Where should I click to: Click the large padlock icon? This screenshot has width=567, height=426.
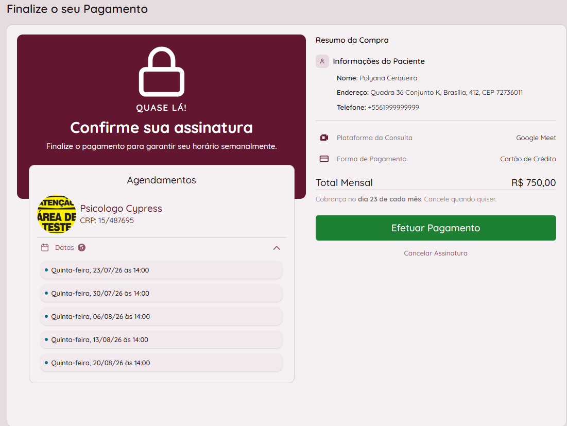click(162, 72)
